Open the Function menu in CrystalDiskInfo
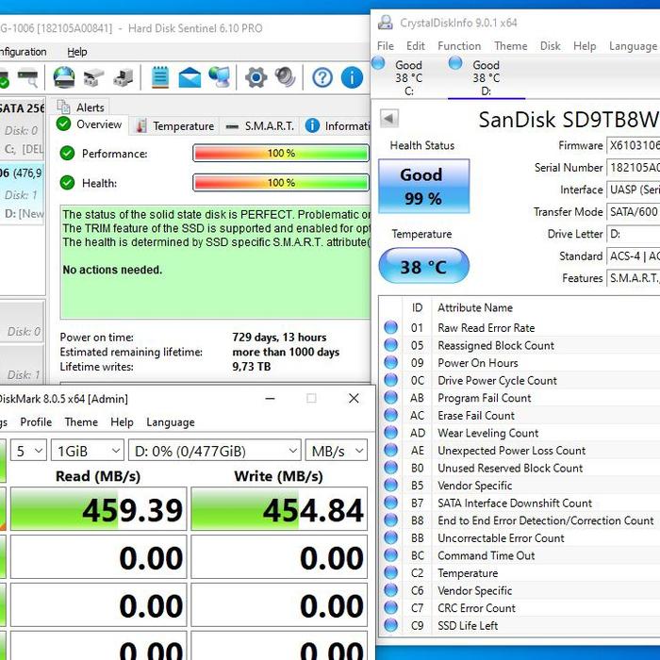 (x=459, y=46)
